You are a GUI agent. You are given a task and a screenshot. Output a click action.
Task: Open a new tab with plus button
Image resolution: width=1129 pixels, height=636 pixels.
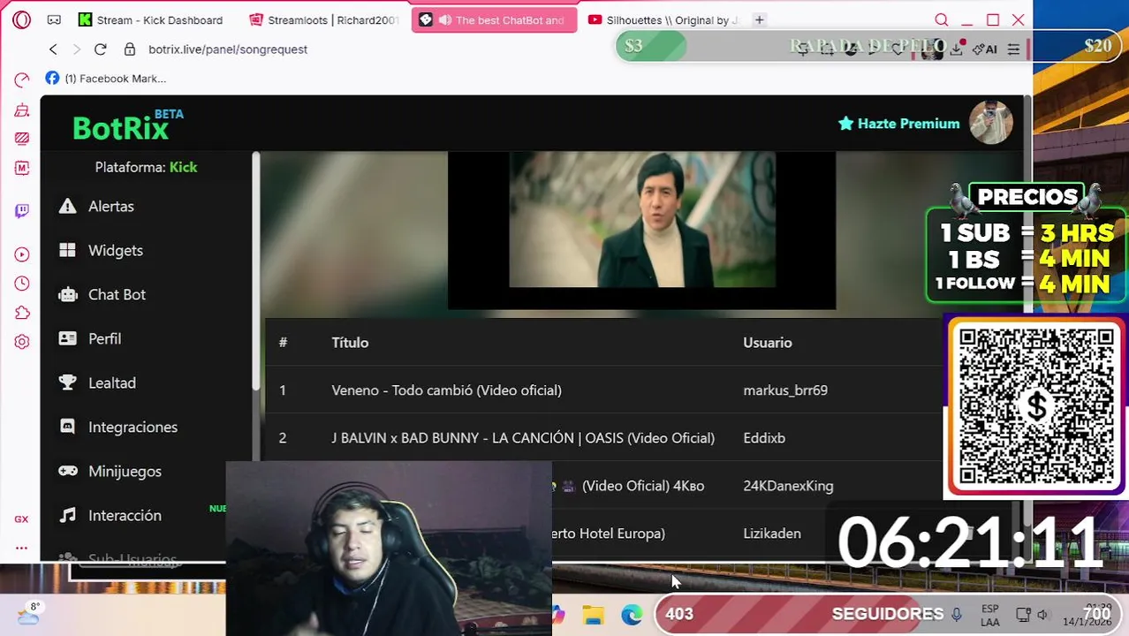pyautogui.click(x=759, y=19)
